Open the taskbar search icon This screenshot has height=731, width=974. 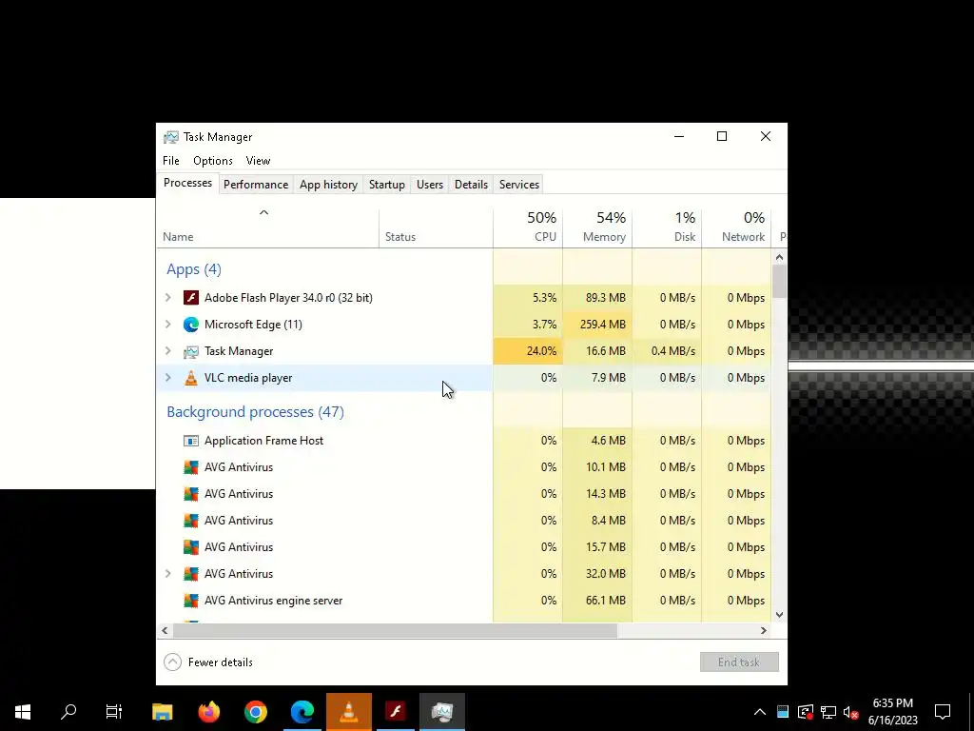coord(68,712)
